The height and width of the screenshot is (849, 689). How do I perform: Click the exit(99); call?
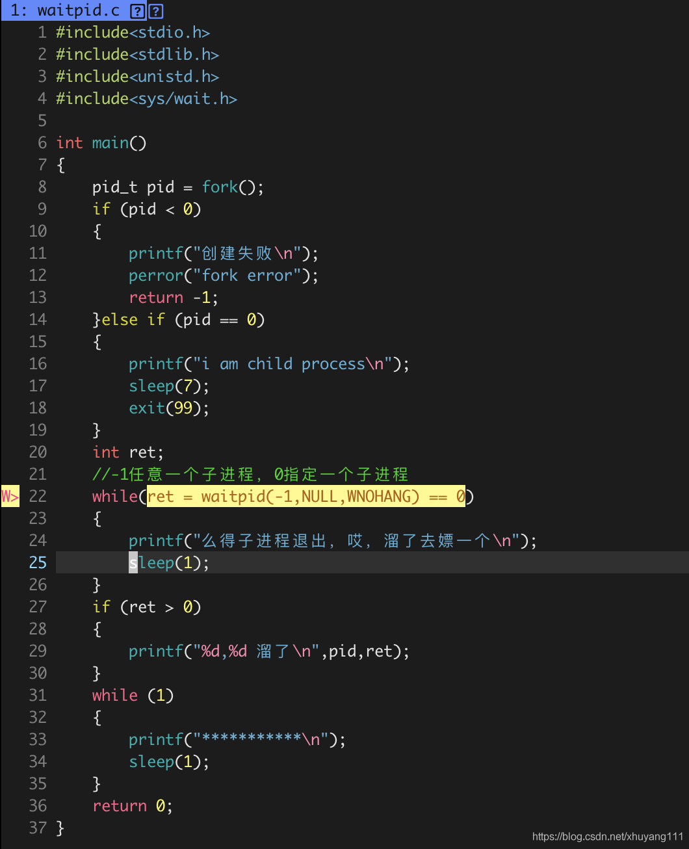coord(169,408)
